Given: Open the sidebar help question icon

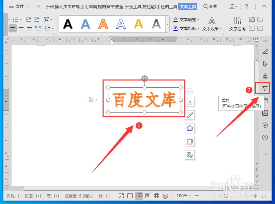Looking at the screenshot, I should (x=265, y=137).
